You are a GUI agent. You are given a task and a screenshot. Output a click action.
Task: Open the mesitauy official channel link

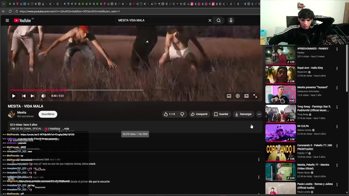click(52, 129)
